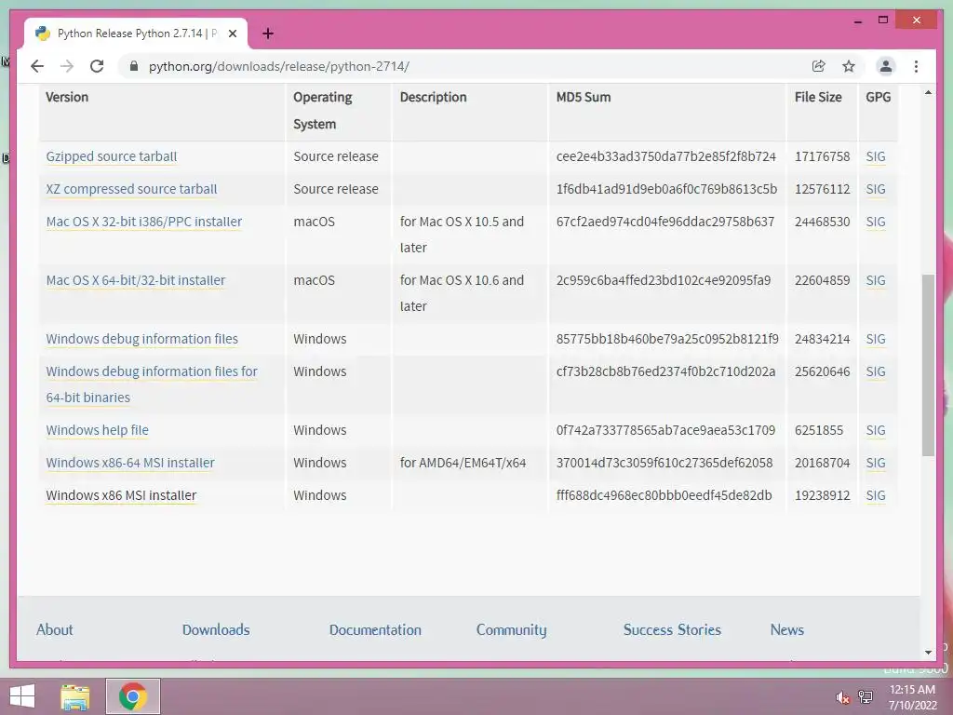Open the taskbar clock and date
This screenshot has width=953, height=715.
pos(912,697)
